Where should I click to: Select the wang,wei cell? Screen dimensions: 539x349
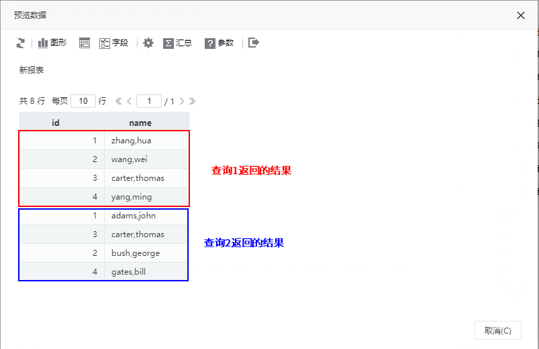pyautogui.click(x=147, y=159)
